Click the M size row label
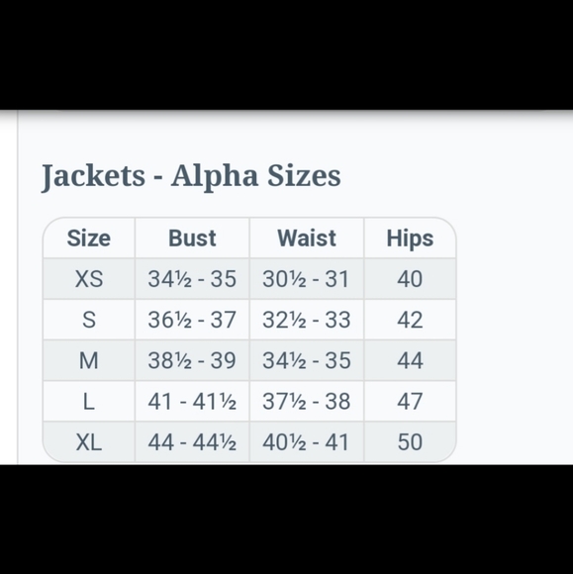Image resolution: width=573 pixels, height=574 pixels. pos(89,360)
